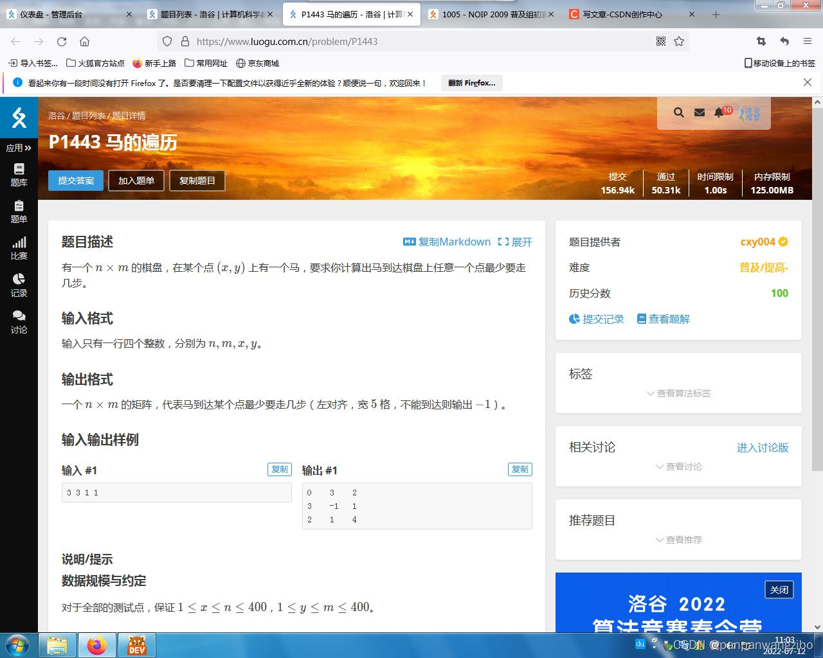The height and width of the screenshot is (658, 823).
Task: Open 讨论 from the sidebar
Action: (x=19, y=323)
